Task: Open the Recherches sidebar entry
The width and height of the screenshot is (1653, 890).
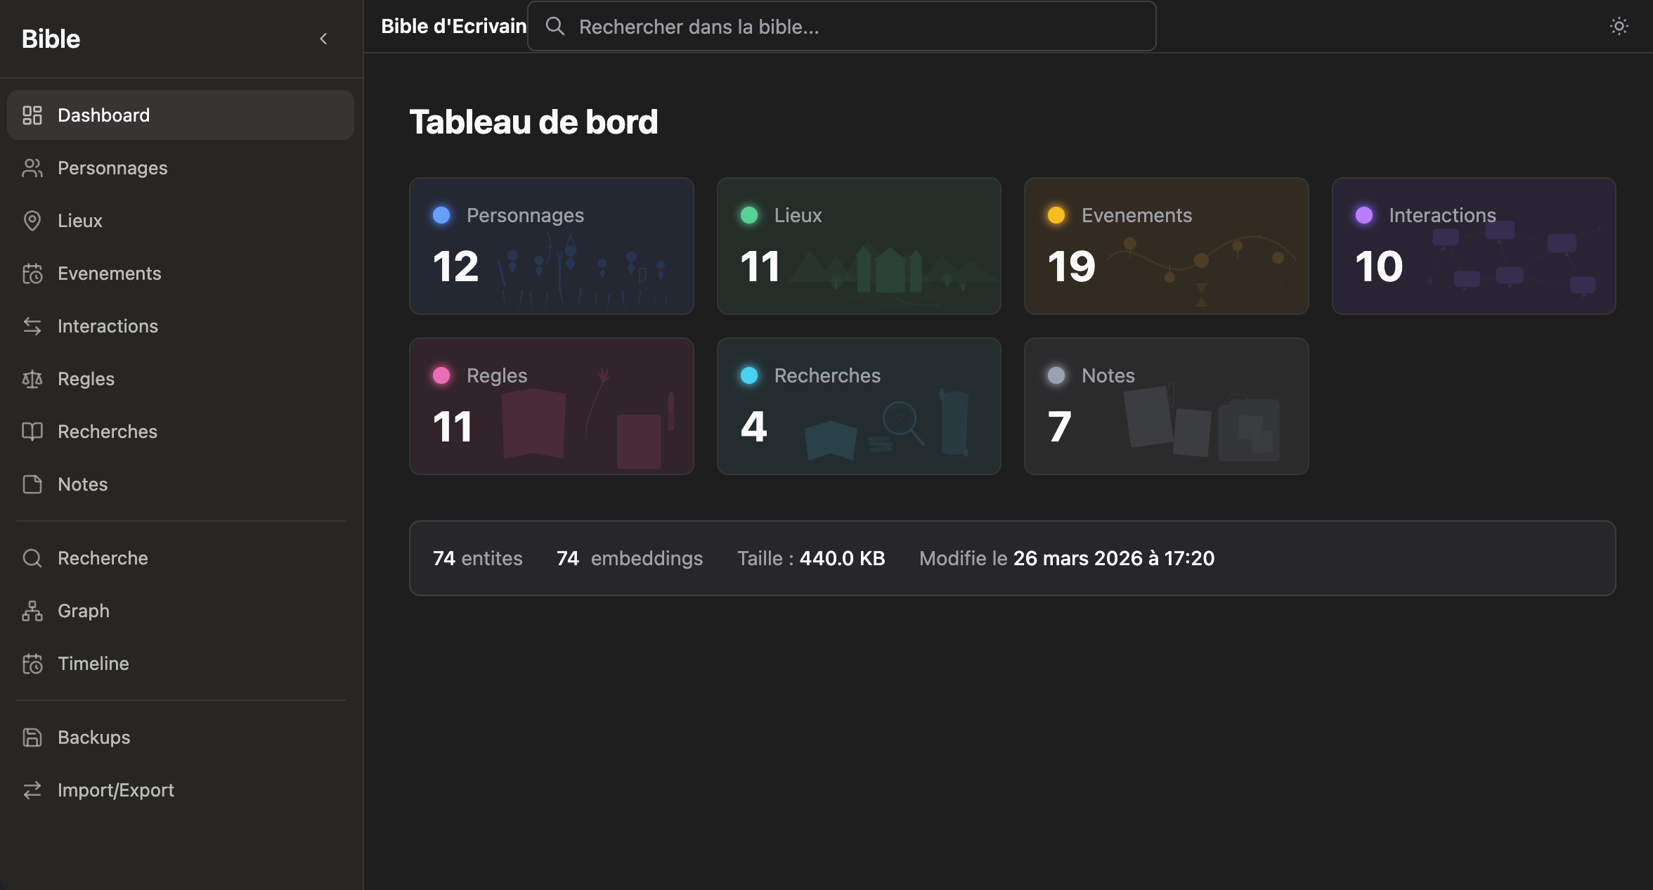Action: pos(181,432)
